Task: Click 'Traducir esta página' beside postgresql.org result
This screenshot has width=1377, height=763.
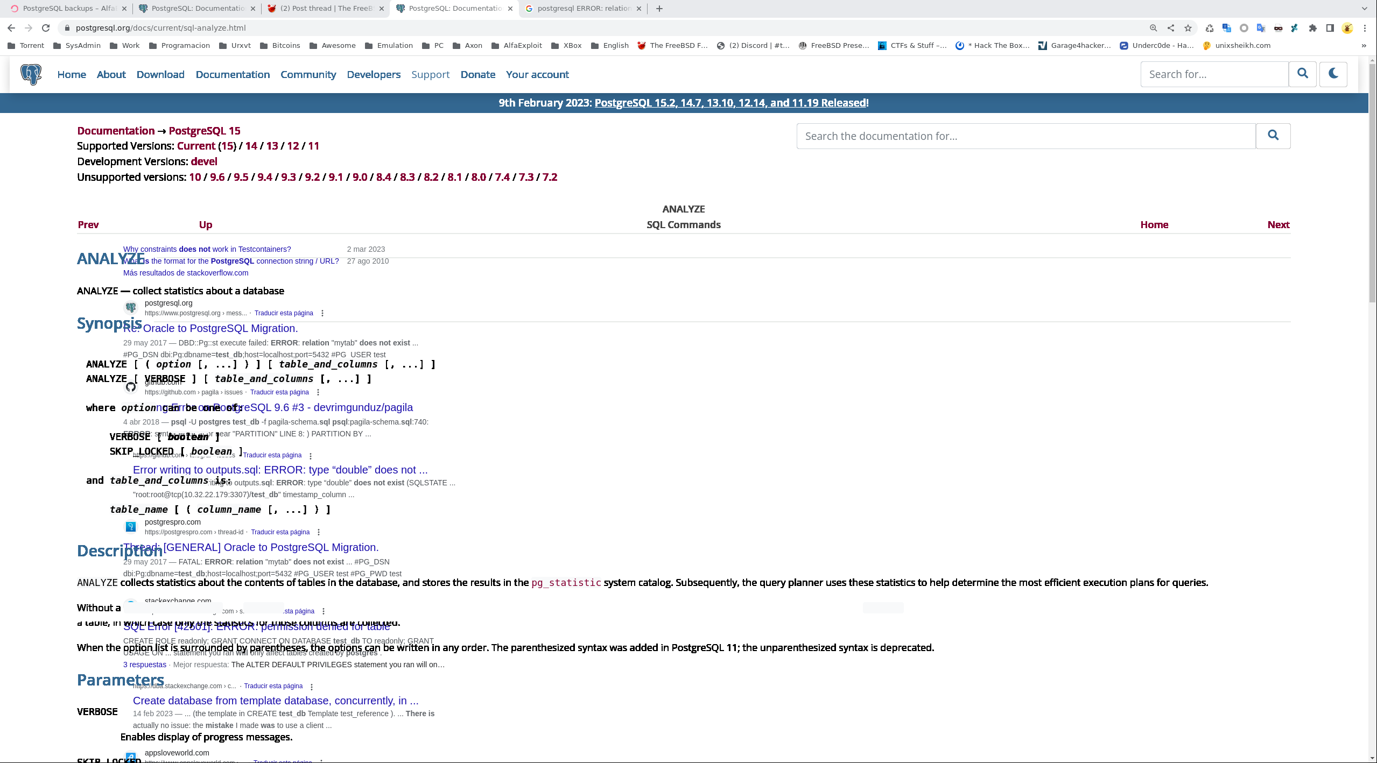Action: point(284,313)
